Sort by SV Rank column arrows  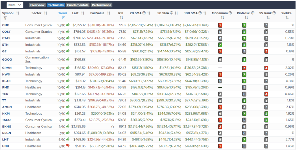click(x=268, y=17)
